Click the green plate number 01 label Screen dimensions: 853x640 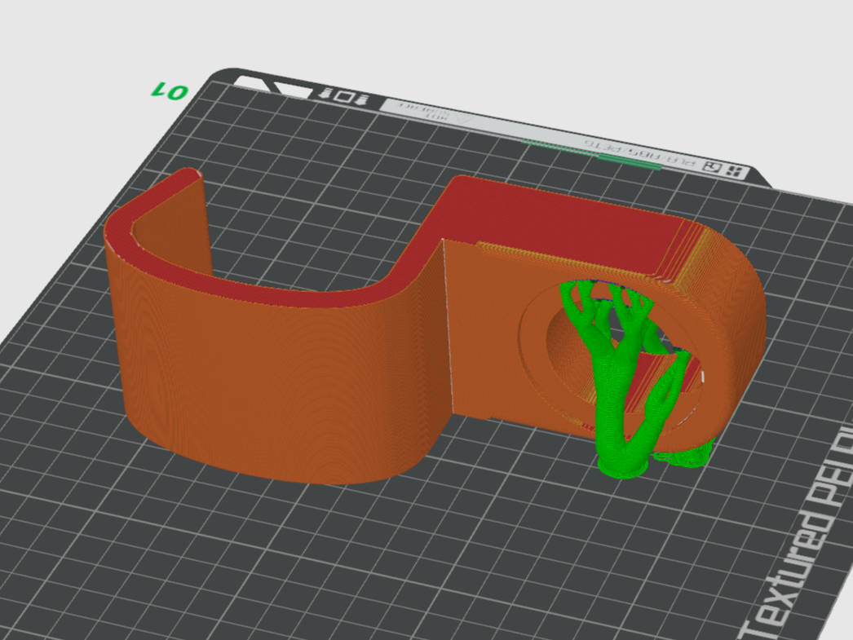point(170,90)
